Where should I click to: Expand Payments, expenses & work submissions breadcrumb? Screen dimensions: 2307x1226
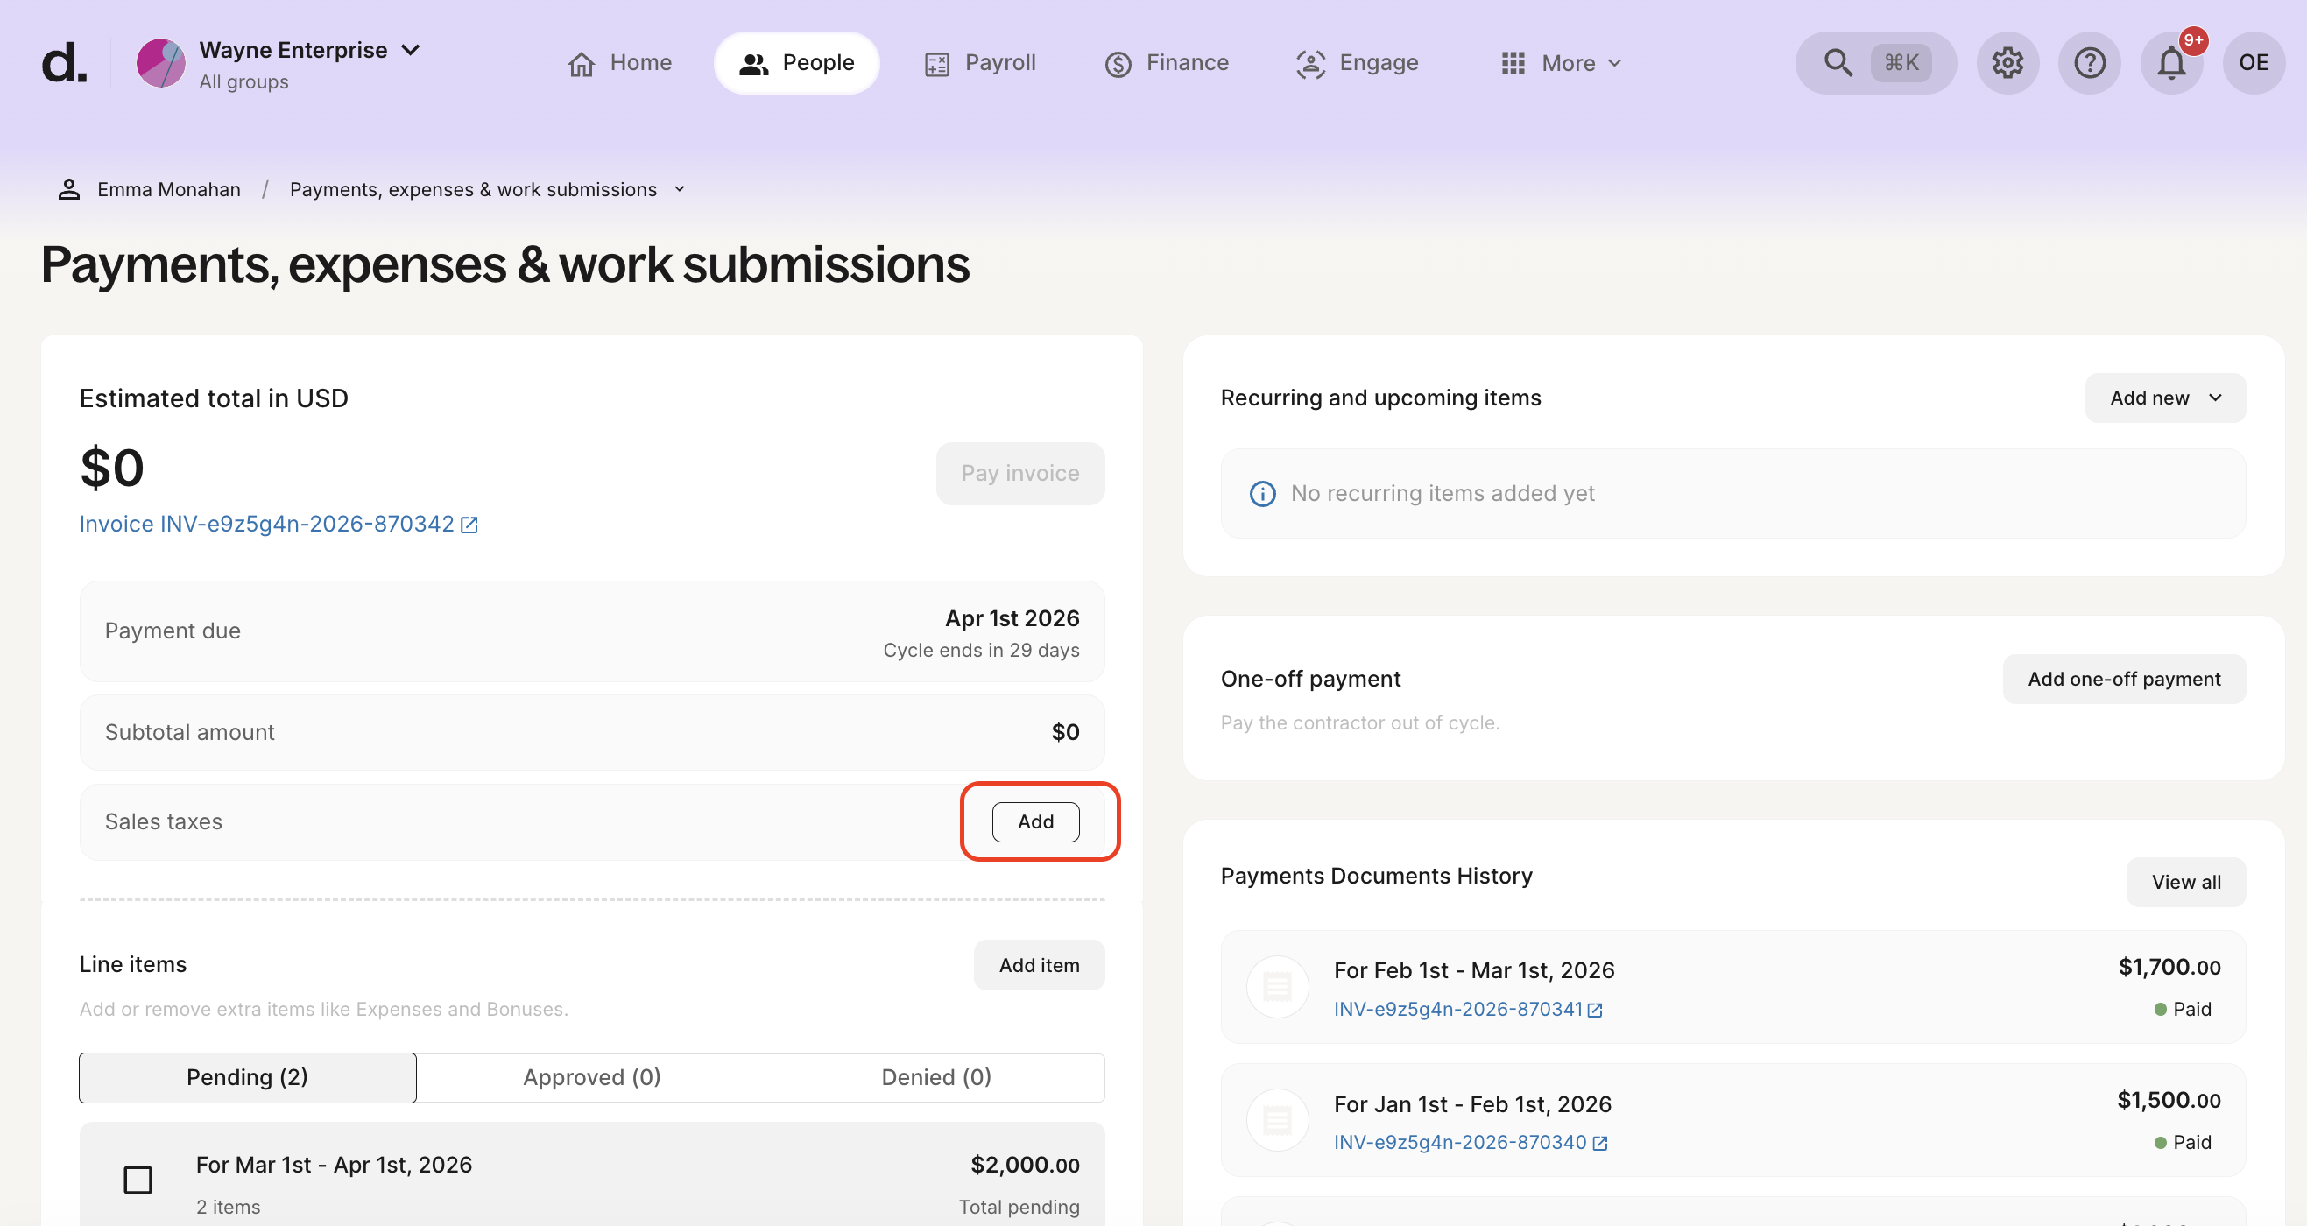click(679, 189)
